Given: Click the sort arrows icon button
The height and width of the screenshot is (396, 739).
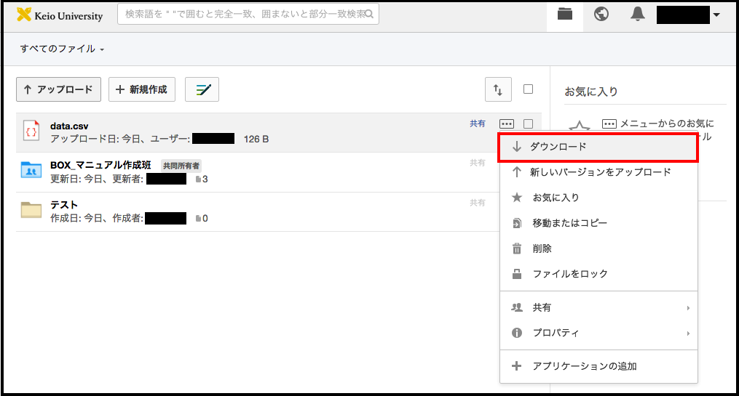Looking at the screenshot, I should pyautogui.click(x=498, y=89).
